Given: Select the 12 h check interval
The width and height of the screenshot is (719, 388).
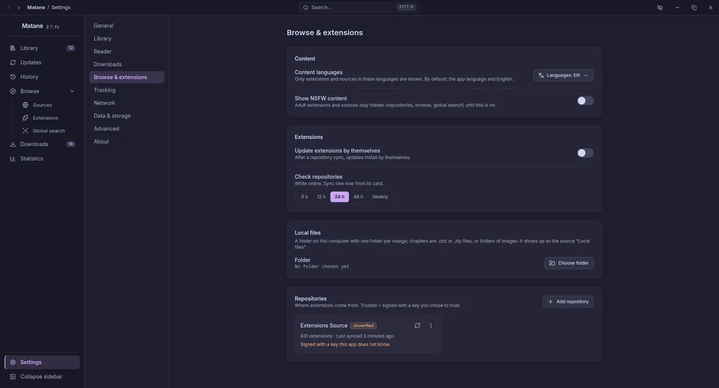Looking at the screenshot, I should tap(321, 197).
